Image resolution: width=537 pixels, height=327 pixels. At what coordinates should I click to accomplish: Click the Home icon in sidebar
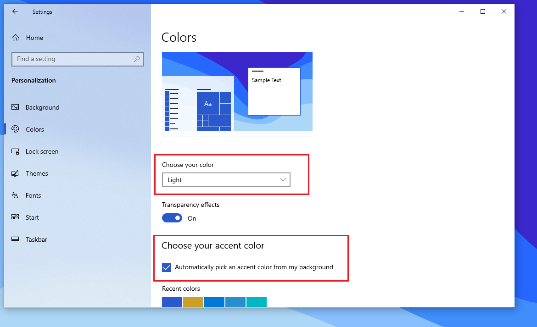(16, 38)
